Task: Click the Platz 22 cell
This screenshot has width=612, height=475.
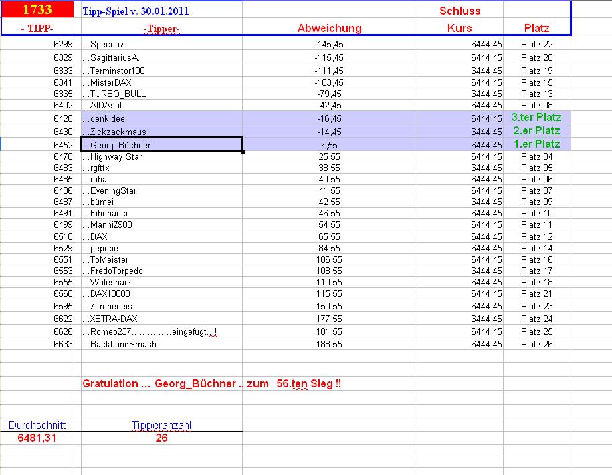Action: 536,45
